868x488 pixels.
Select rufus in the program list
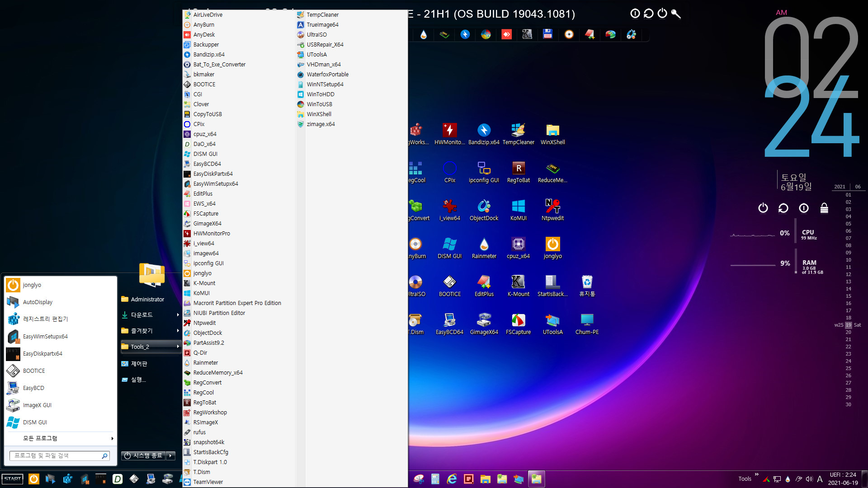pyautogui.click(x=239, y=432)
